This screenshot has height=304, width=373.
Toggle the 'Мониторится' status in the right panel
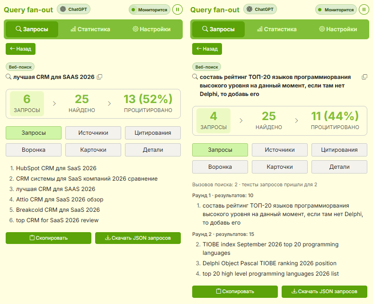point(336,10)
